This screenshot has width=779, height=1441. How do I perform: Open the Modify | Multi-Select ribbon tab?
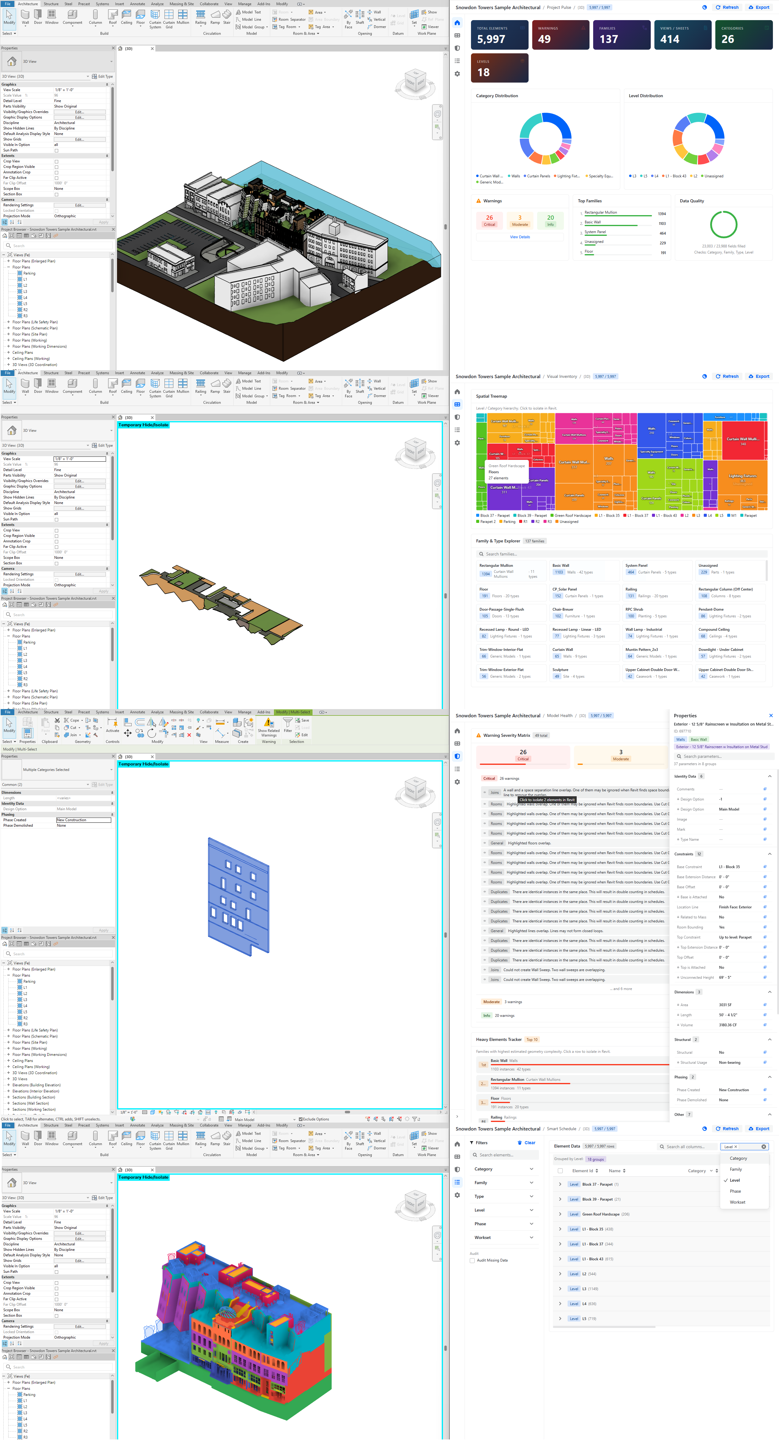coord(293,712)
